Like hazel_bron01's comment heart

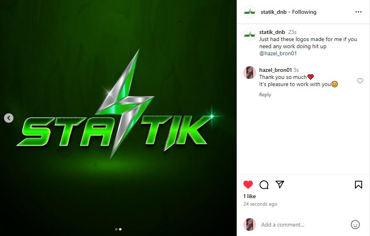click(x=360, y=81)
